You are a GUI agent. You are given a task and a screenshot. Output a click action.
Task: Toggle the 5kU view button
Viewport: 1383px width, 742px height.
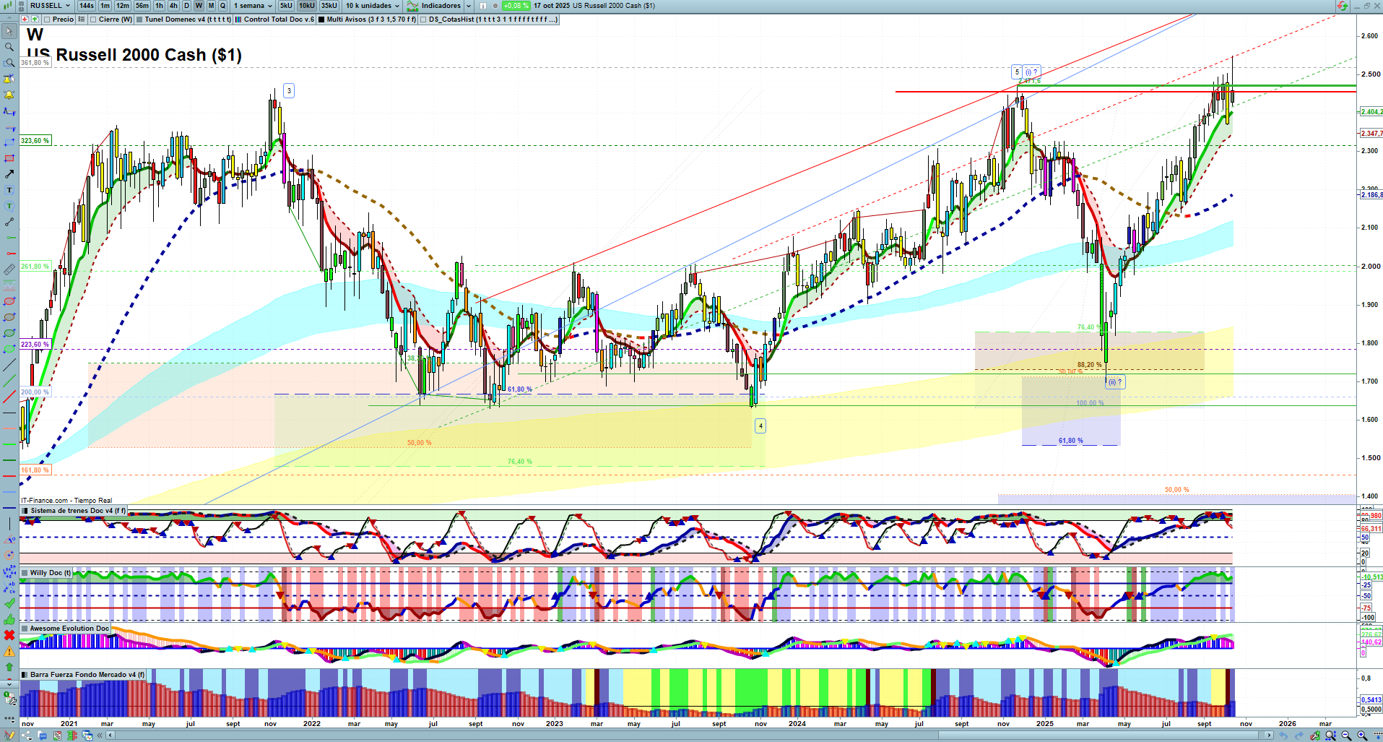[286, 6]
